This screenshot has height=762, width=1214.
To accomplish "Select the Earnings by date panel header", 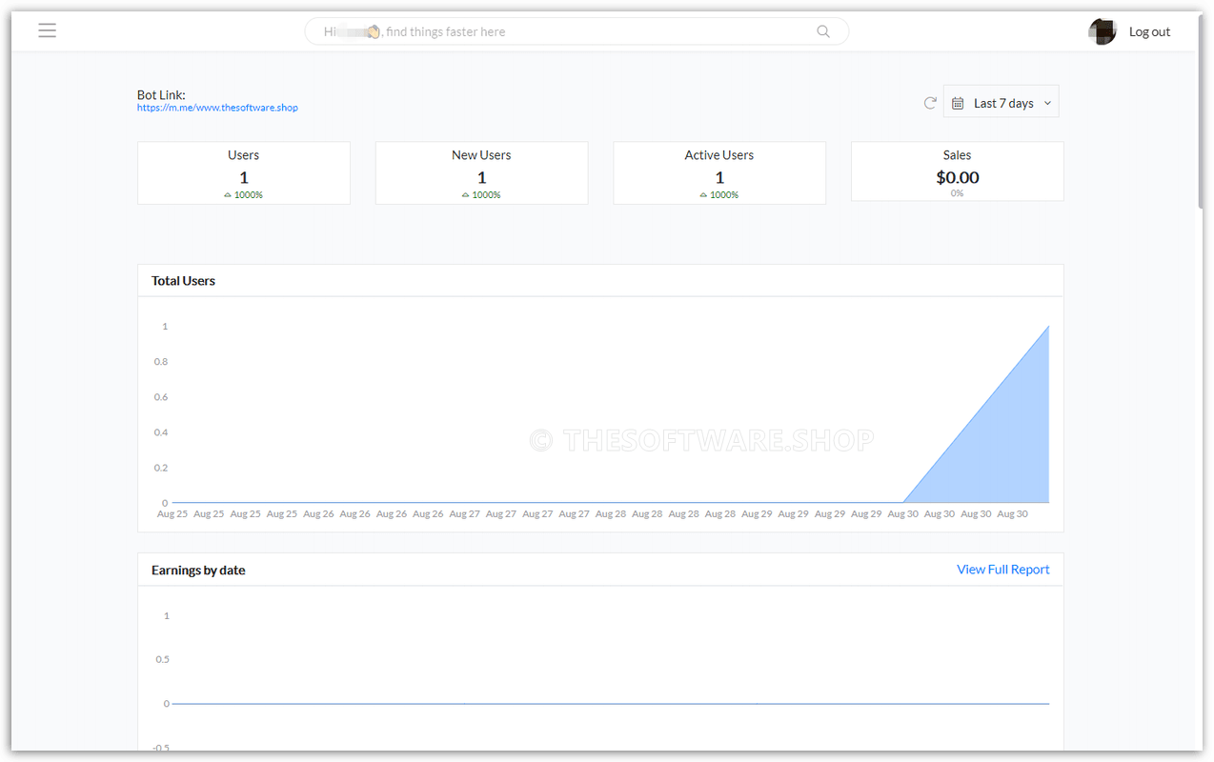I will (198, 570).
